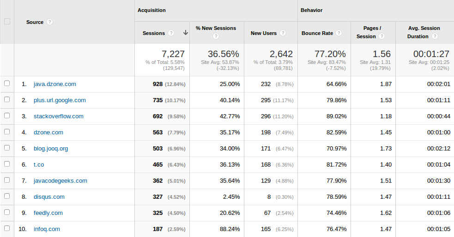Select the 2.45% new sessions cell
This screenshot has width=454, height=237.
pos(231,197)
